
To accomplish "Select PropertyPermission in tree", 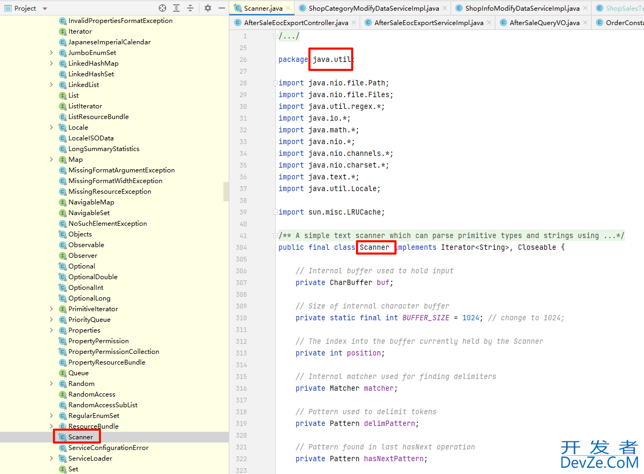I will click(98, 341).
